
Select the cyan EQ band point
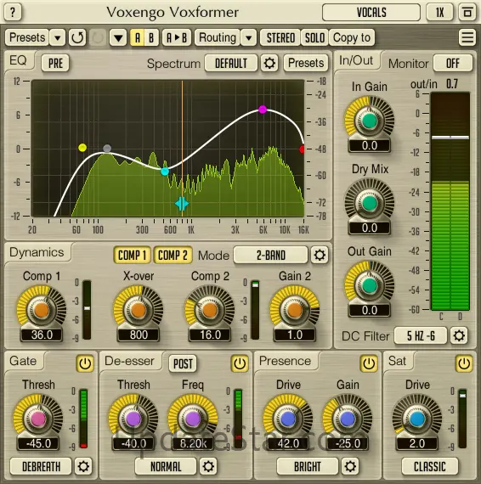click(165, 172)
